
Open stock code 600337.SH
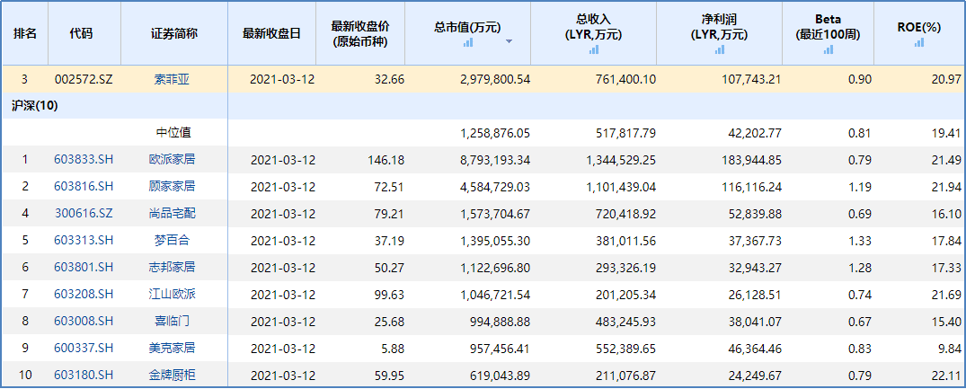click(84, 348)
